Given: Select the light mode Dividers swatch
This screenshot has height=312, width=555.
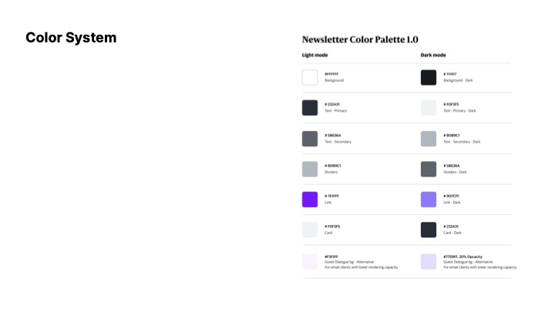Looking at the screenshot, I should pyautogui.click(x=310, y=169).
